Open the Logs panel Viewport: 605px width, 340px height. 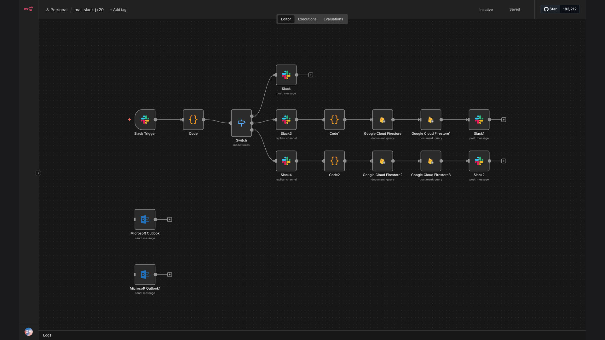click(x=47, y=335)
